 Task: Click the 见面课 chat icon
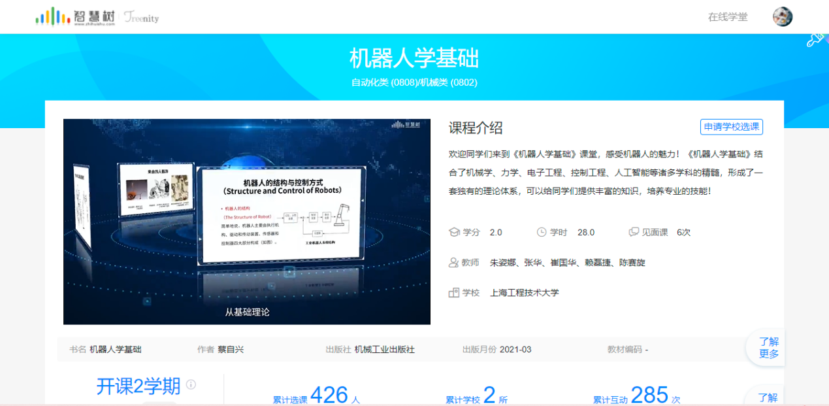pyautogui.click(x=633, y=232)
